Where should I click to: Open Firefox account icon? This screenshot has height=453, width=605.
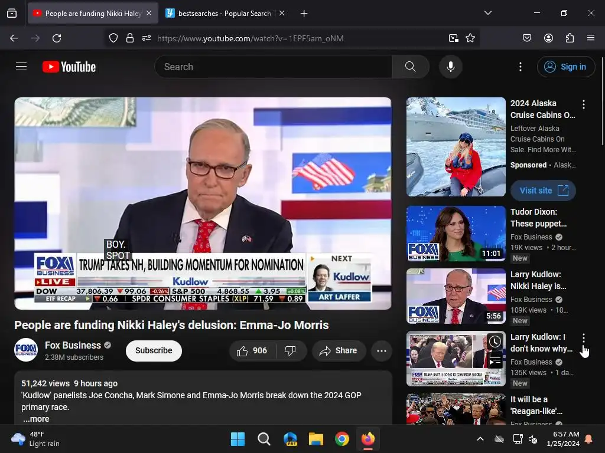(548, 38)
